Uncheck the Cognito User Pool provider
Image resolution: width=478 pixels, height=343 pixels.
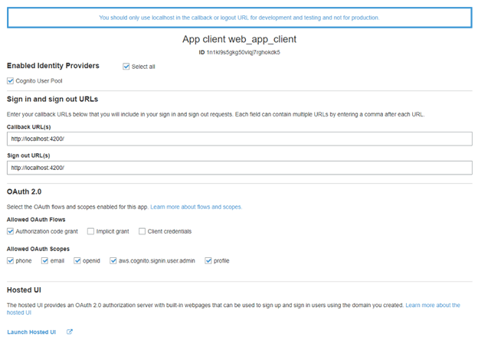(x=10, y=80)
